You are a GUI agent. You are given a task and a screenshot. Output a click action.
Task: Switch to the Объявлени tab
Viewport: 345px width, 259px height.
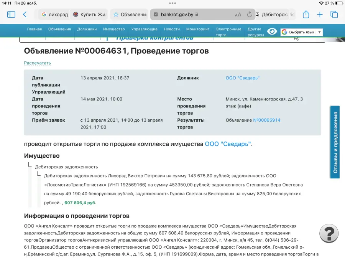[130, 15]
